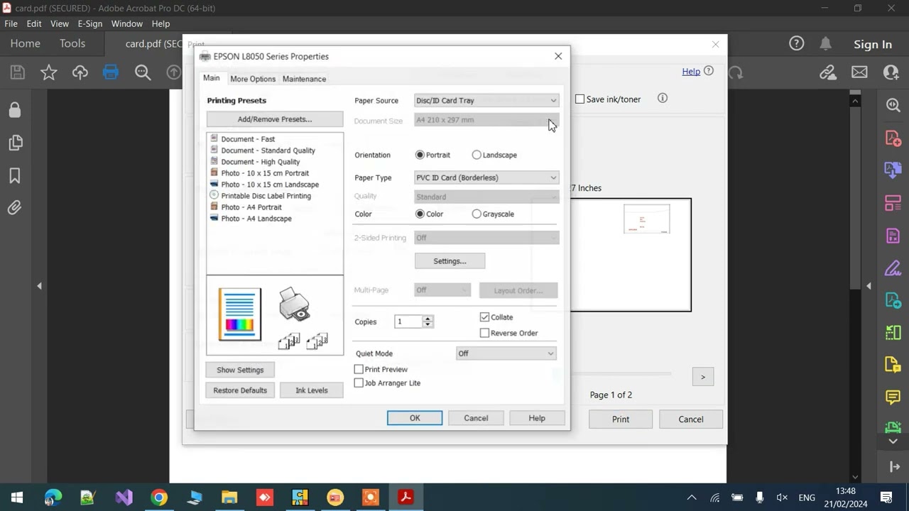Increase copies with the up stepper arrow
The height and width of the screenshot is (511, 909).
428,319
